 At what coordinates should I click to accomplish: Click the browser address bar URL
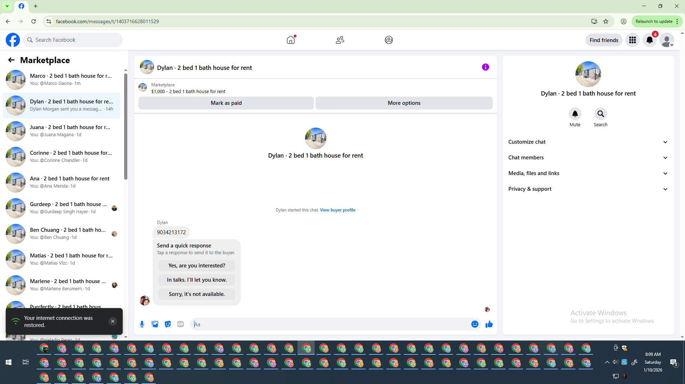pos(107,21)
